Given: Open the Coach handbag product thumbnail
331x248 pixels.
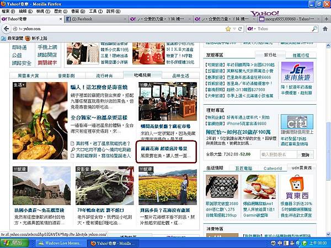Looking at the screenshot, I should (222, 187).
